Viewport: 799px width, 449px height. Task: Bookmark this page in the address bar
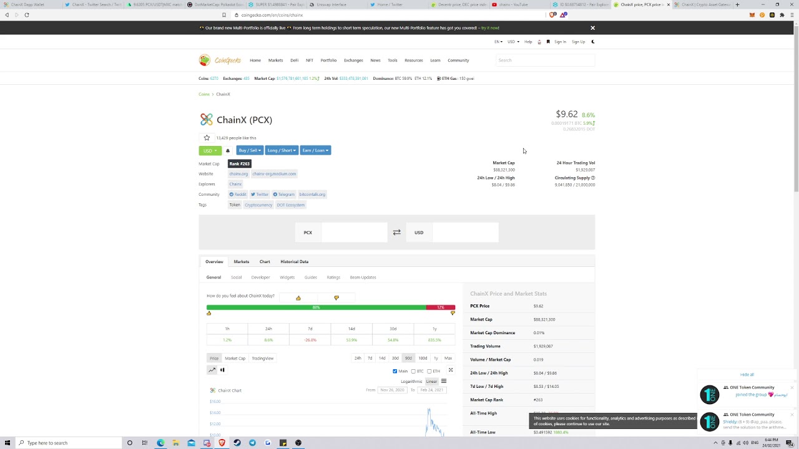tap(224, 15)
